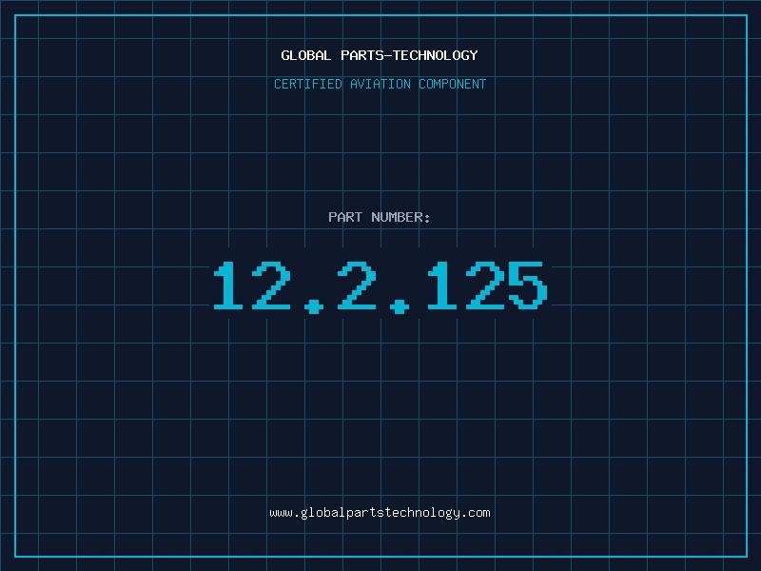The image size is (761, 571).
Task: Click the part number 12.2.125
Action: coord(380,287)
